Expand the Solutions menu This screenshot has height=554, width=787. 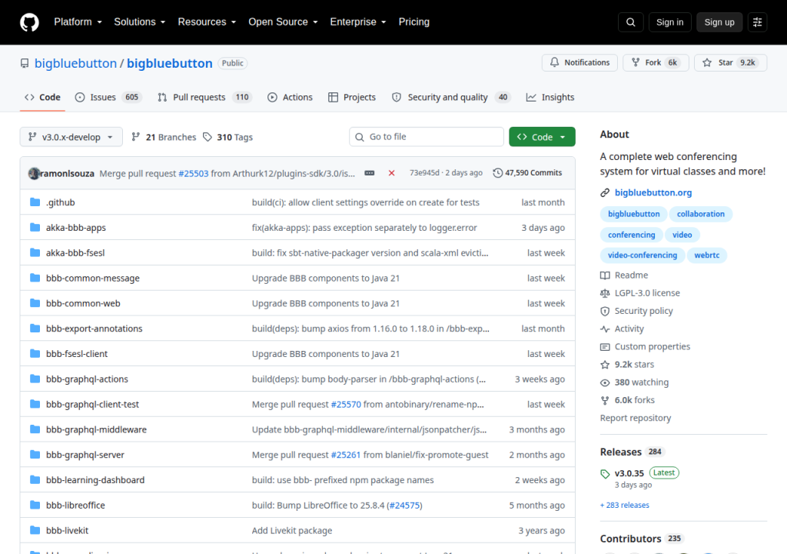tap(140, 22)
